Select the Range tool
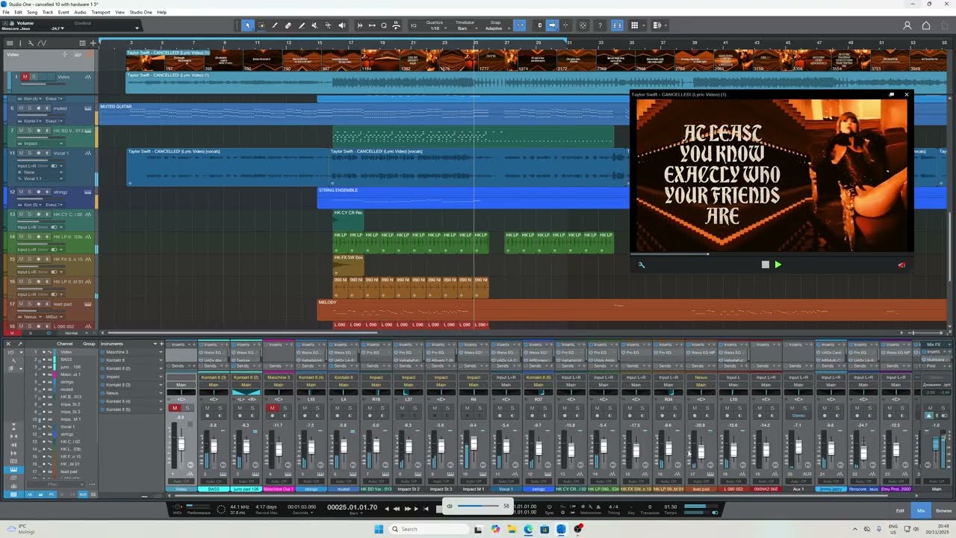This screenshot has height=538, width=956. [x=261, y=25]
